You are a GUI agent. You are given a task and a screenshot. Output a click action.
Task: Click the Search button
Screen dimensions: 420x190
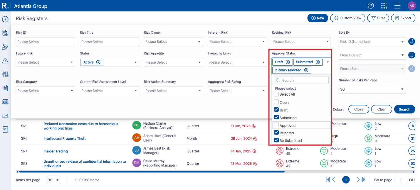pyautogui.click(x=404, y=109)
